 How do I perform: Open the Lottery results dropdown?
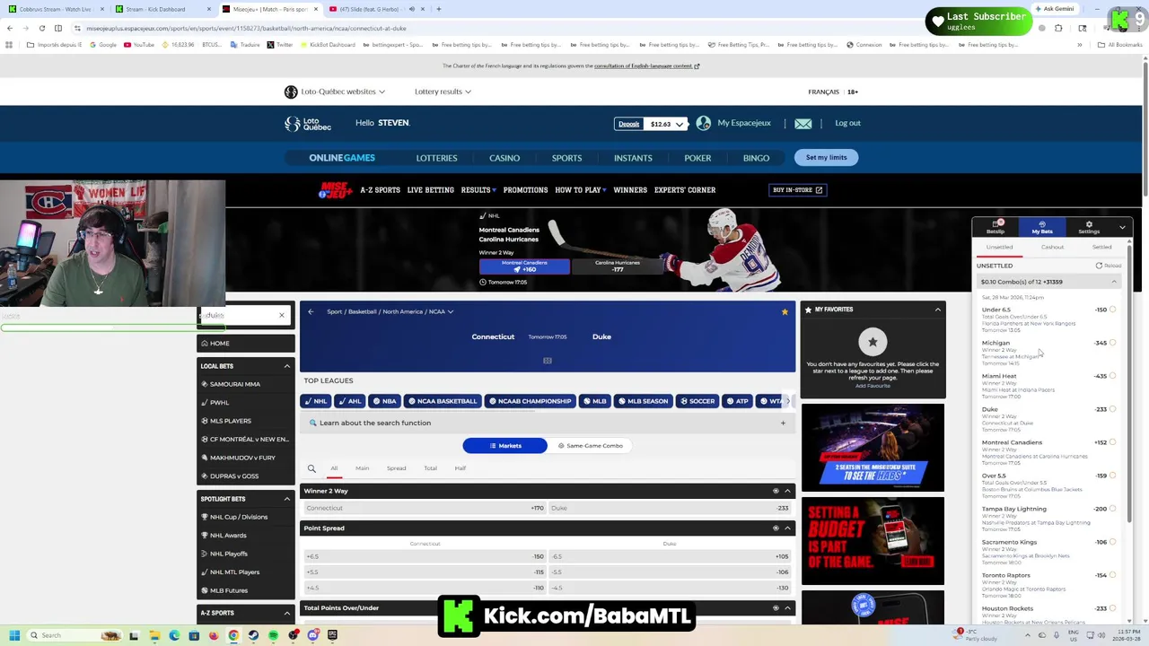pos(443,92)
